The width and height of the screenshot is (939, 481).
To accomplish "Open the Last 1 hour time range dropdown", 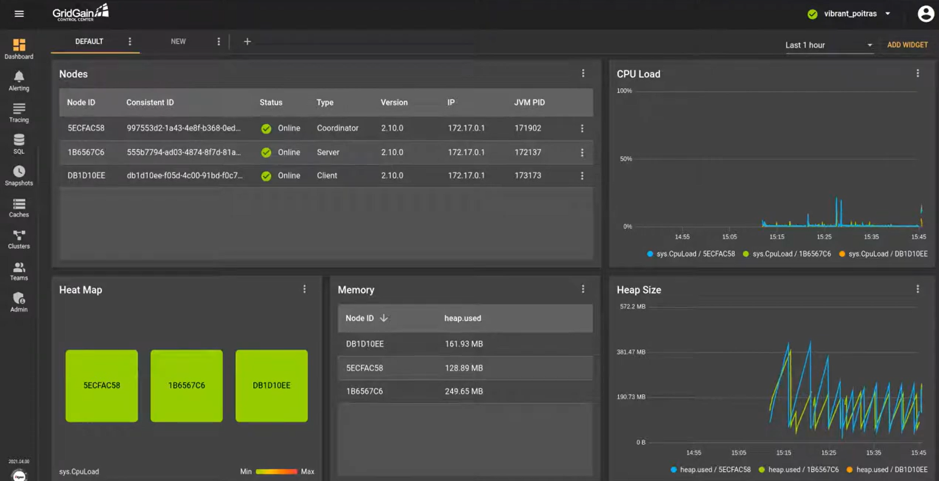I will (x=828, y=45).
